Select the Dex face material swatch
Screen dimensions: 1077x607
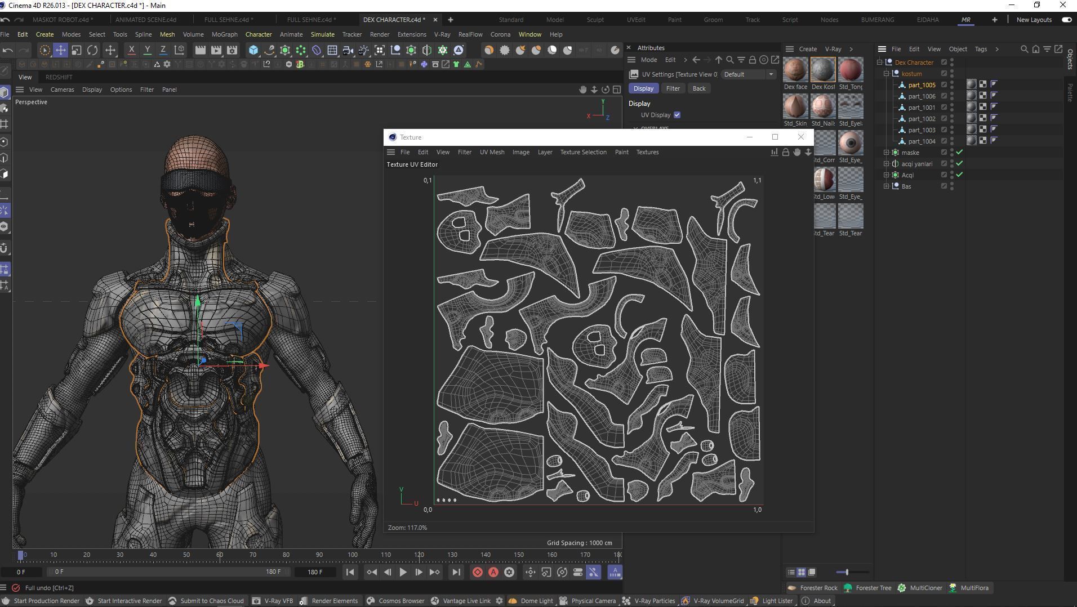[795, 70]
